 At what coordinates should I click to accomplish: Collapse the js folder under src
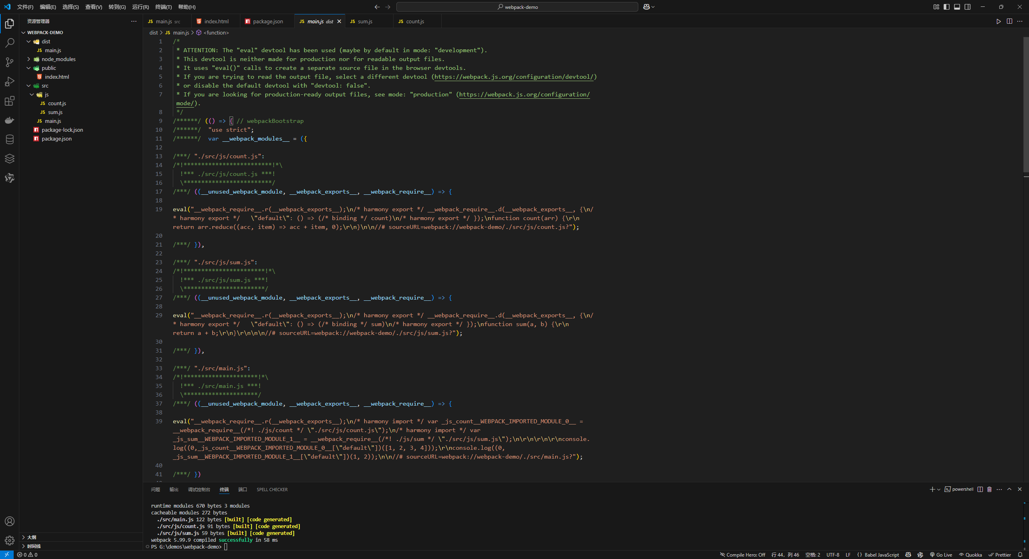32,94
